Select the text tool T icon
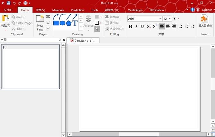This screenshot has height=137, width=215. click(75, 23)
